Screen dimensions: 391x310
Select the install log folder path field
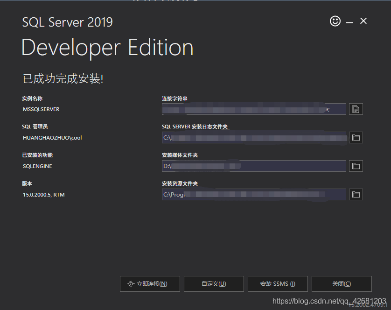point(254,138)
